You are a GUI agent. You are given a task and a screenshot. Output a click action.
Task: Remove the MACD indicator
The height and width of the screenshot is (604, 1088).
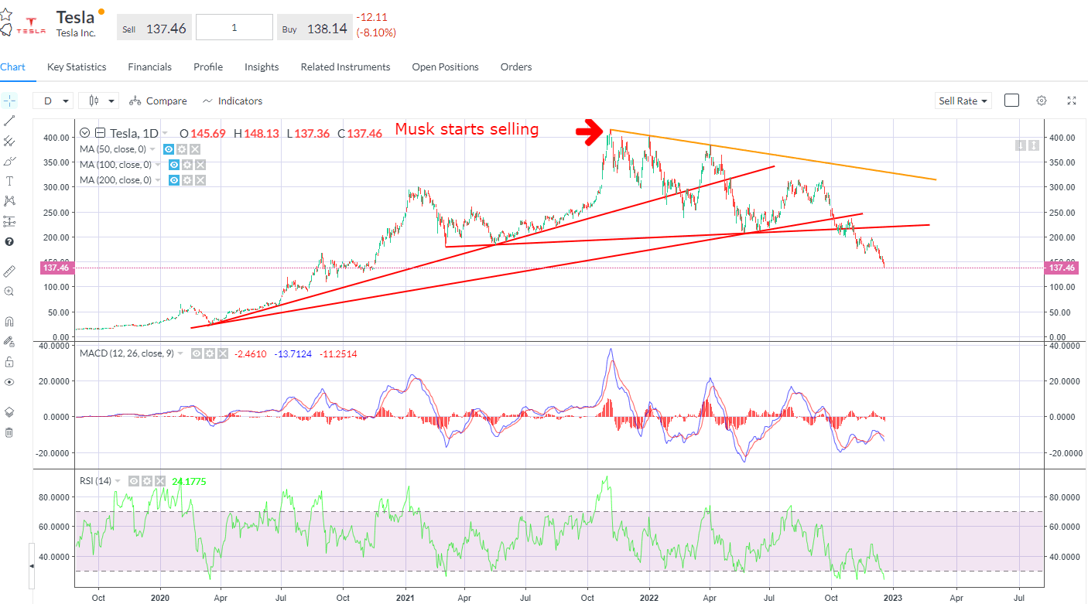point(223,353)
